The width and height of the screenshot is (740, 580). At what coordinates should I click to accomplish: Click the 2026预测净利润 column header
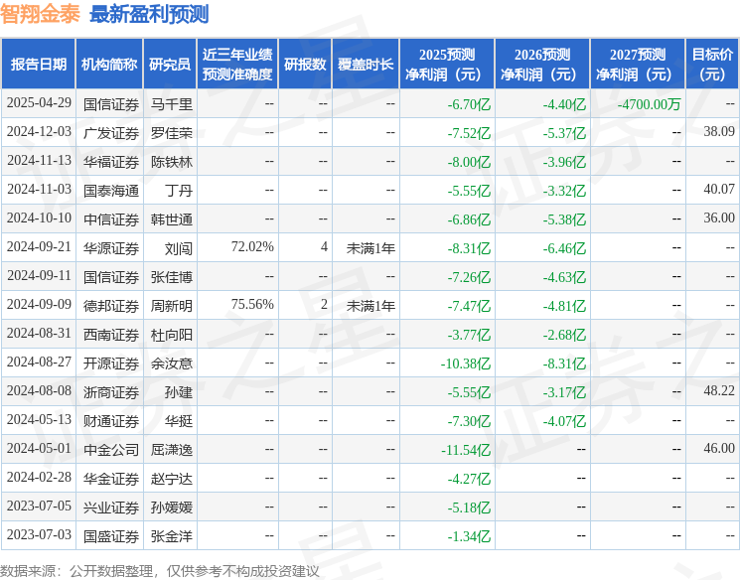[542, 64]
